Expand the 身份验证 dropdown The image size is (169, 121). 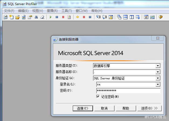tap(158, 78)
